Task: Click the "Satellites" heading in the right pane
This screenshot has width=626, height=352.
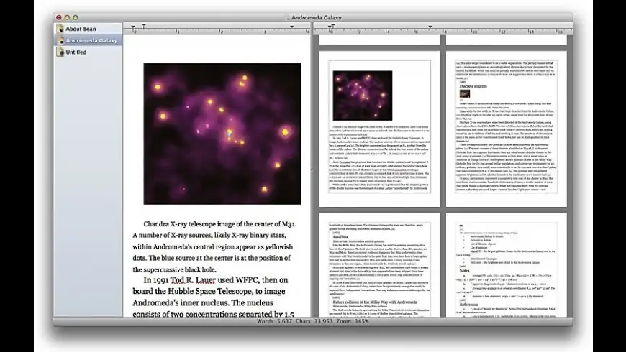Action: coord(340,237)
